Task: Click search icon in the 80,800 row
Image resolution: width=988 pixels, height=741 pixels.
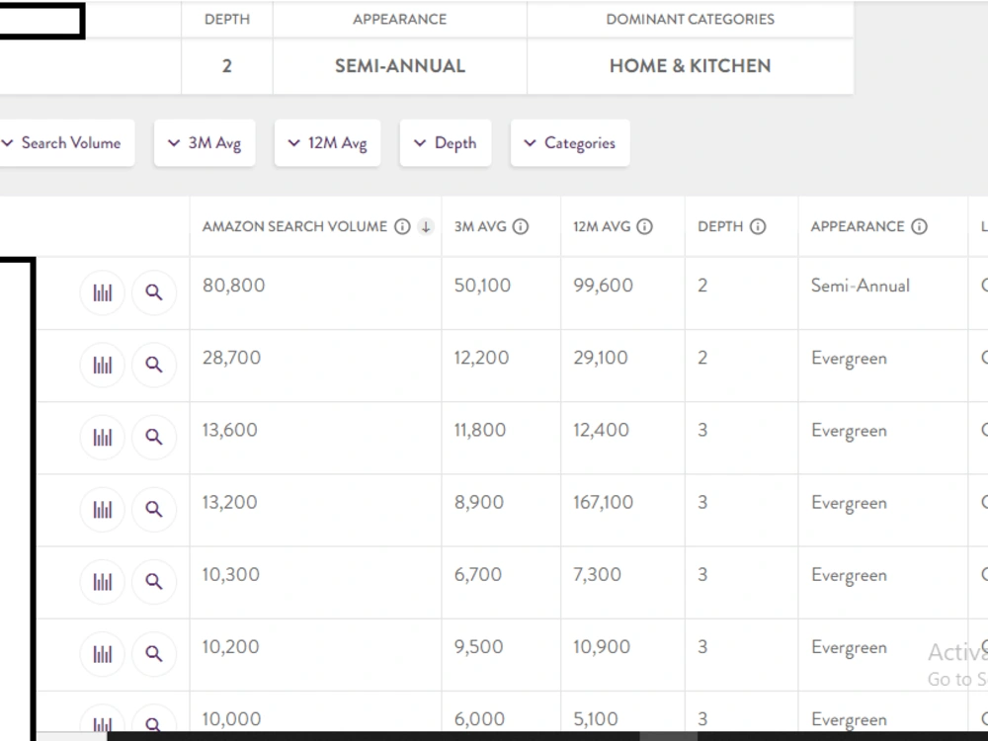Action: click(x=154, y=292)
